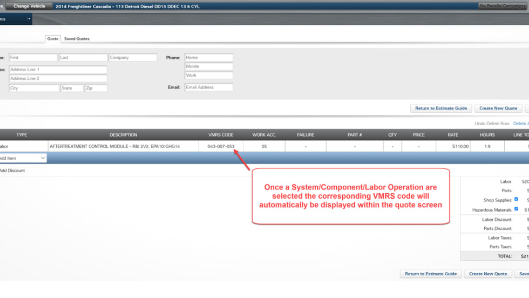Click the Company name input field
Image resolution: width=529 pixels, height=298 pixels.
(x=133, y=57)
